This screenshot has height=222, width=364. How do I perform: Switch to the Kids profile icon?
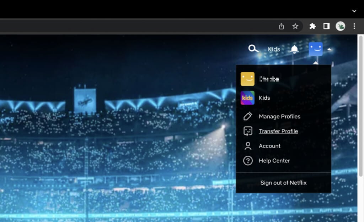(x=247, y=98)
